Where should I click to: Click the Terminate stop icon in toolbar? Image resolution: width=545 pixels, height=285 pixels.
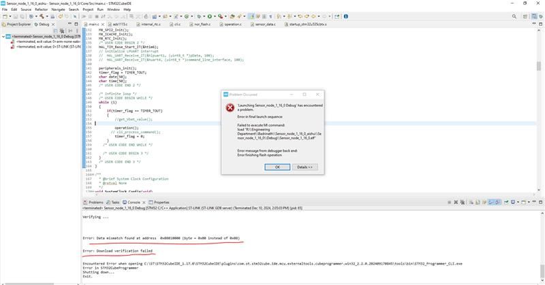pyautogui.click(x=97, y=16)
